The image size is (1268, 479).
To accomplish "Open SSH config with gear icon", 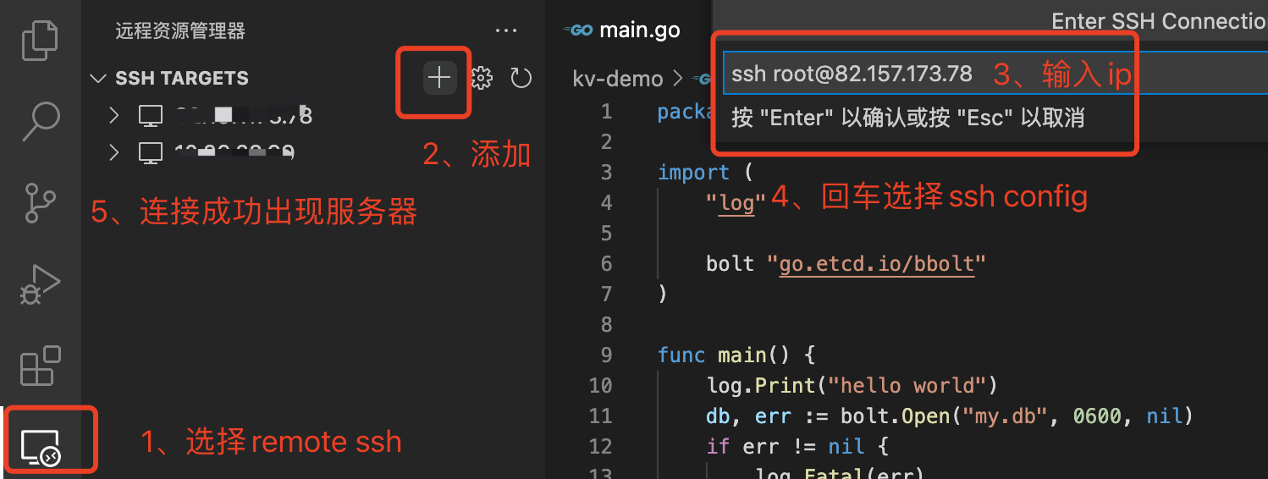I will pos(482,79).
